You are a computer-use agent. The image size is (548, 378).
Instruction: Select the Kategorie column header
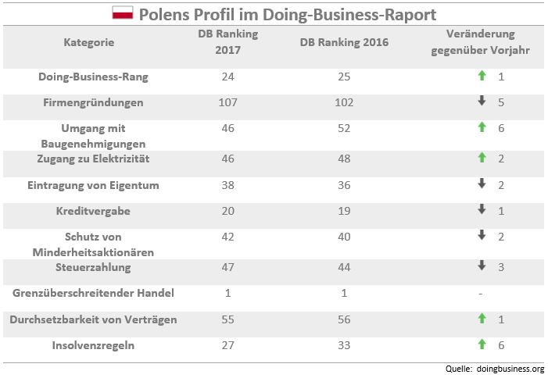pyautogui.click(x=88, y=43)
